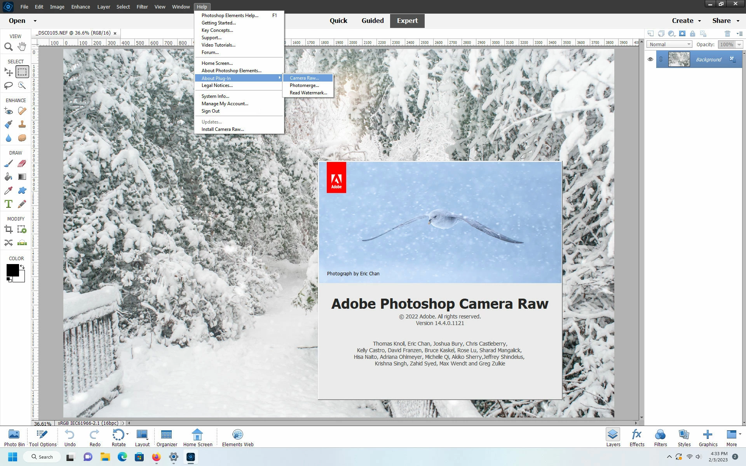746x466 pixels.
Task: Select the Type tool
Action: pos(8,204)
